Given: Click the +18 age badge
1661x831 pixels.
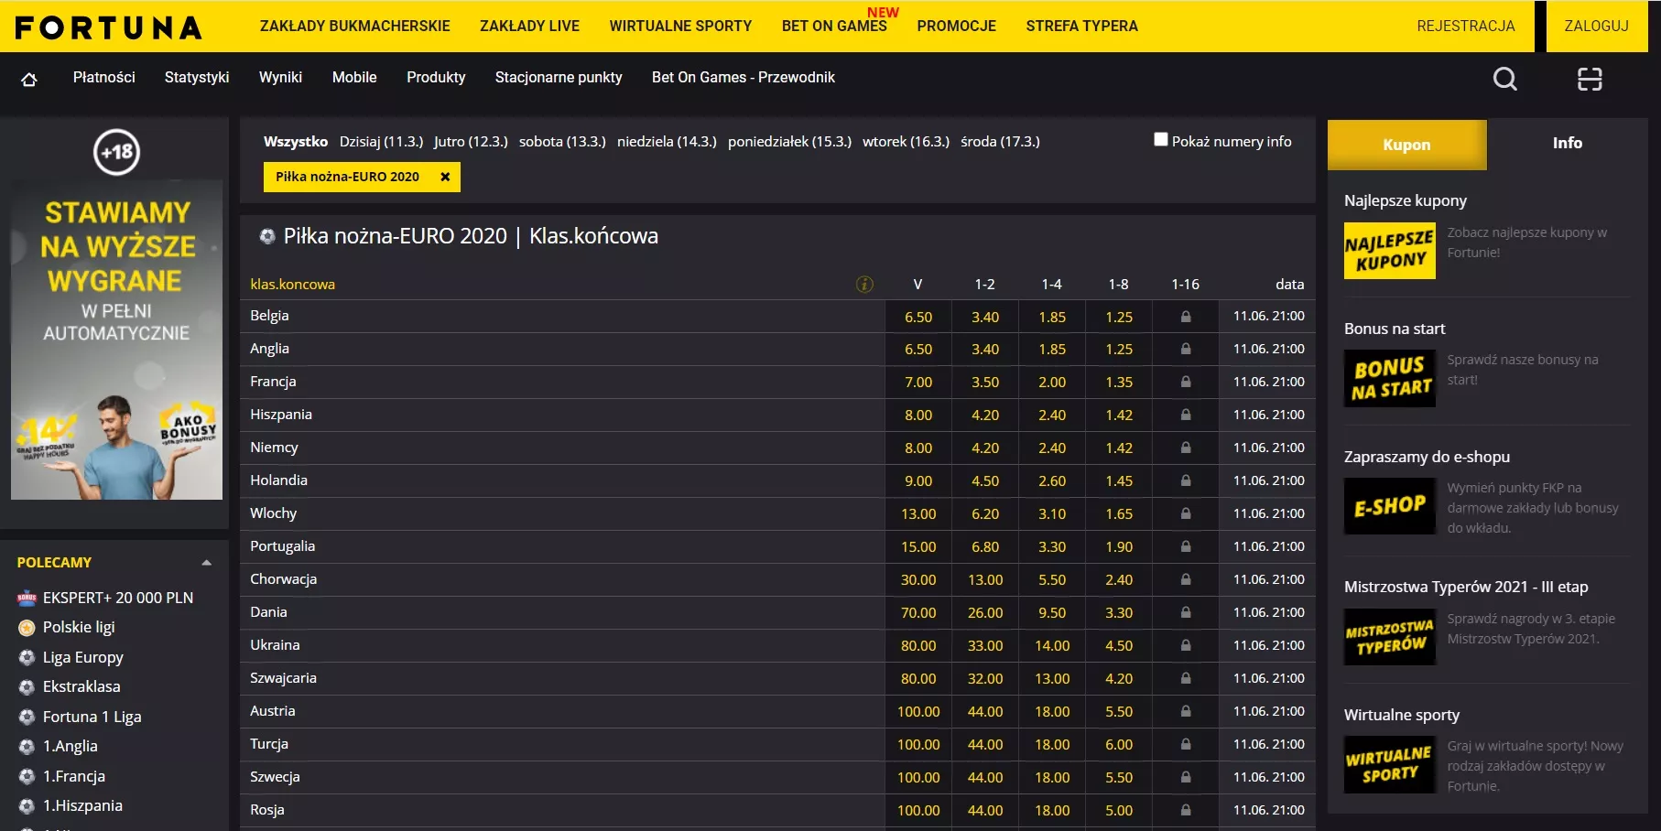Looking at the screenshot, I should pyautogui.click(x=116, y=152).
